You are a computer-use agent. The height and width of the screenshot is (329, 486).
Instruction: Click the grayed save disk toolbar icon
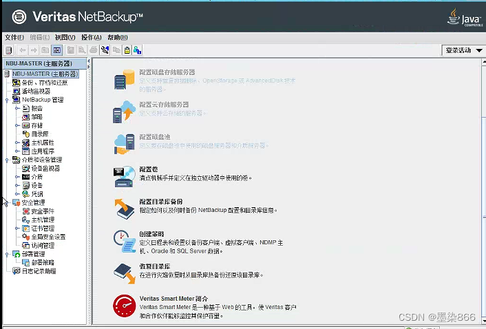coord(71,50)
